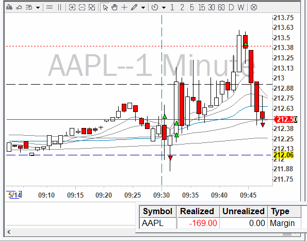Click the left scroll arrow on horizontal scrollbar
307x241 pixels.
9,232
